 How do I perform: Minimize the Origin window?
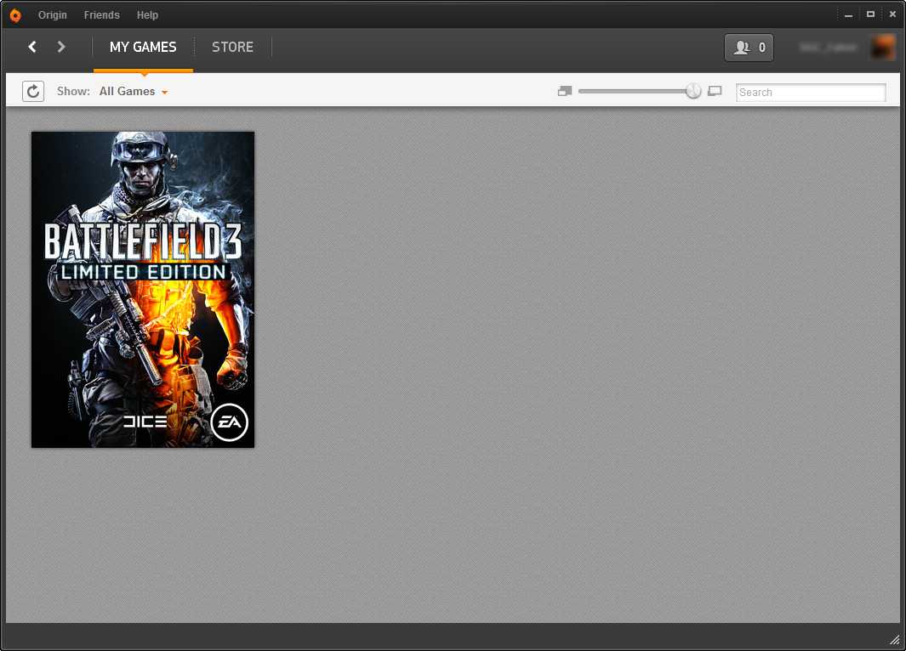[x=848, y=14]
